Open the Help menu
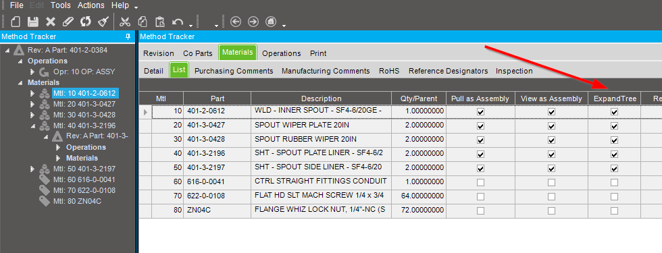Screen dimensions: 662x253 click(120, 5)
